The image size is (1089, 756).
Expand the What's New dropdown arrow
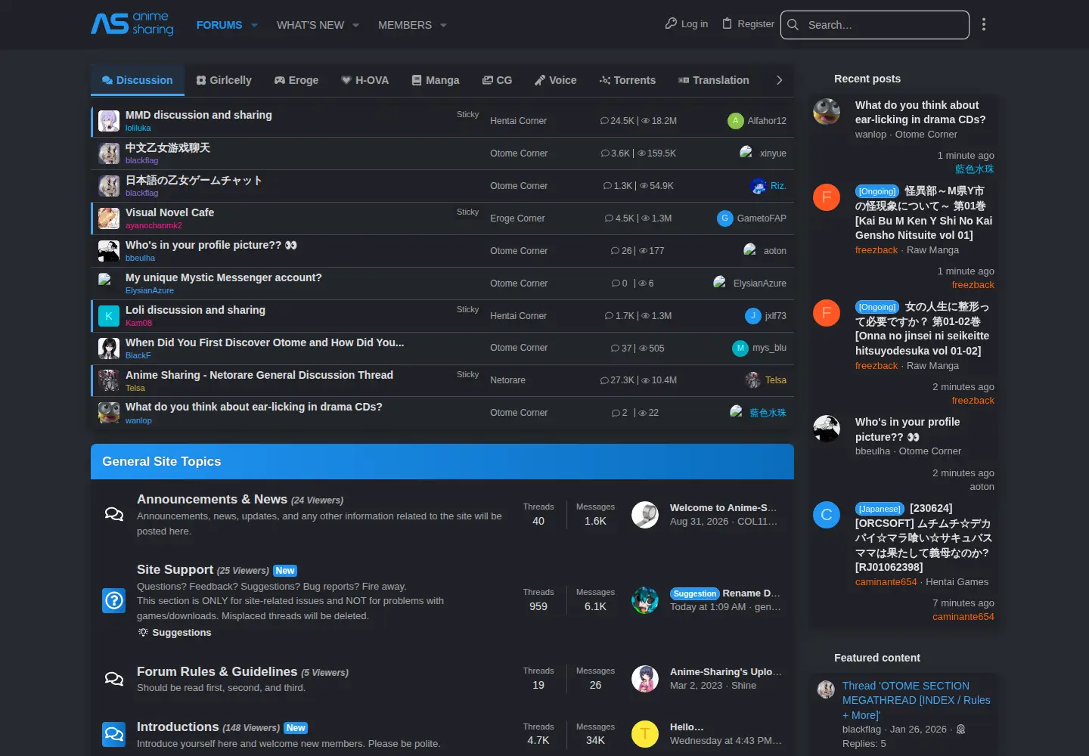(356, 25)
